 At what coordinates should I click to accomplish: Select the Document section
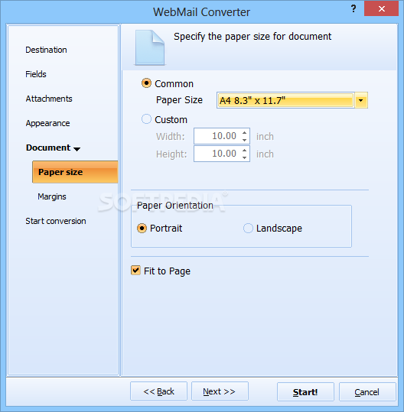pyautogui.click(x=48, y=148)
